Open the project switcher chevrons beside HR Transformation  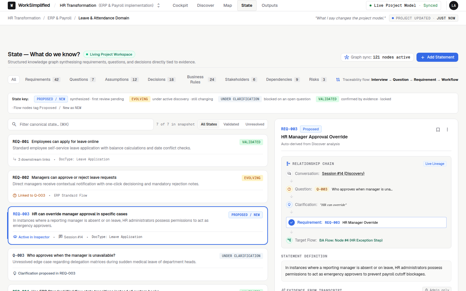tap(159, 5)
